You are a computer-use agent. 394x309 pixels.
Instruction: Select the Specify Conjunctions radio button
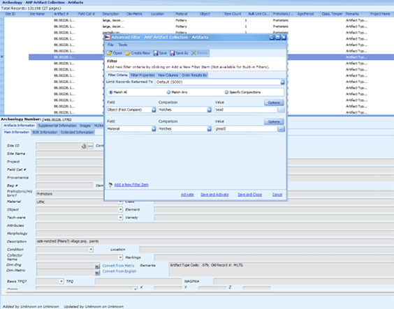tap(226, 92)
